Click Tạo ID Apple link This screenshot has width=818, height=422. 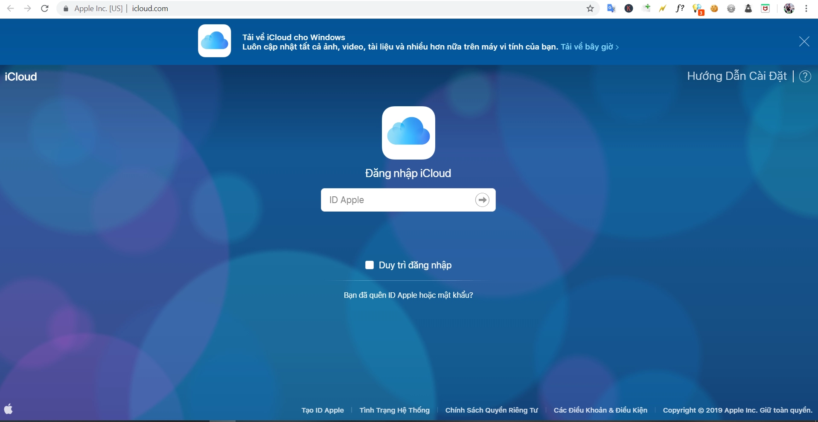click(x=323, y=410)
